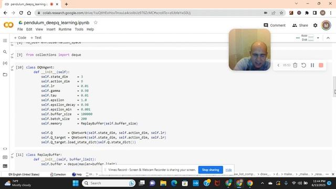Open taskbar clock showing 11:44 PM
336x189 pixels.
click(x=319, y=183)
